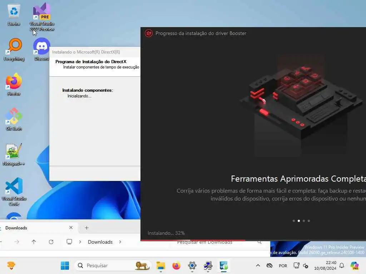366x274 pixels.
Task: Open the DirectX setup taskbar icon
Action: (x=208, y=265)
